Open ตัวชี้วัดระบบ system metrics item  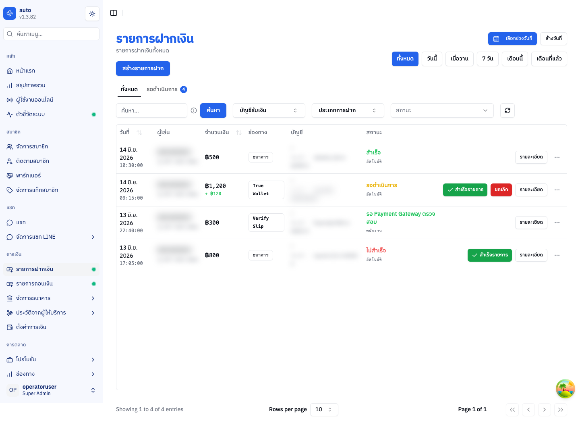(51, 115)
